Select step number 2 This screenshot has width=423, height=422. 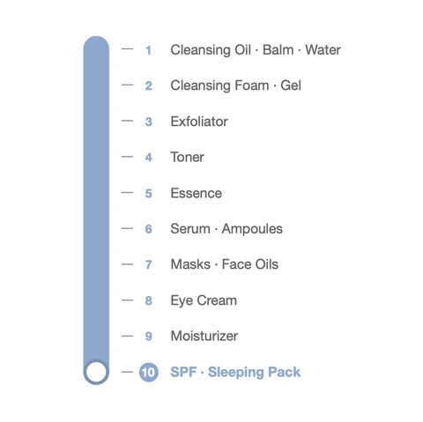(x=149, y=86)
